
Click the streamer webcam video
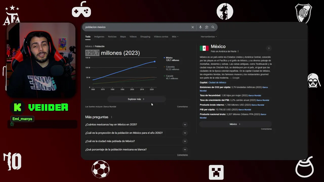[41, 60]
